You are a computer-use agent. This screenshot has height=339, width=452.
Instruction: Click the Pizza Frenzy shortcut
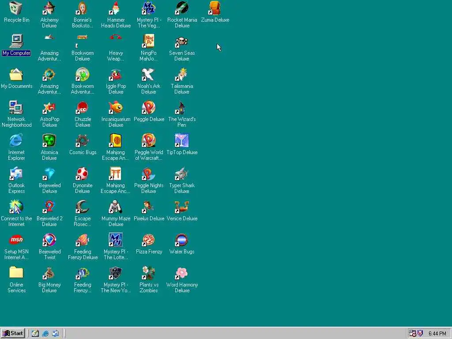(149, 240)
